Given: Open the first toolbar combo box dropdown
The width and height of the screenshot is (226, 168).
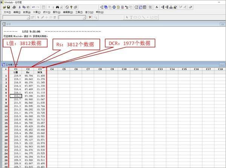Looking at the screenshot, I should point(28,17).
